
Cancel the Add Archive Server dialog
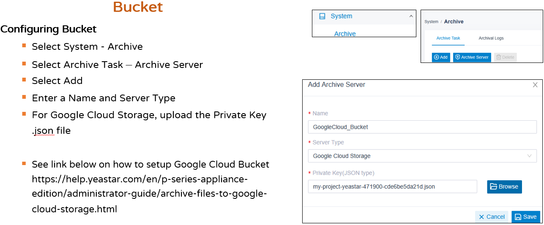tap(492, 217)
